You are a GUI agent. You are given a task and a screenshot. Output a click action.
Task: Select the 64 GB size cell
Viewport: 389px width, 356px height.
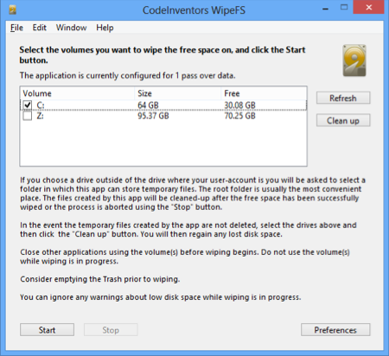pos(148,105)
